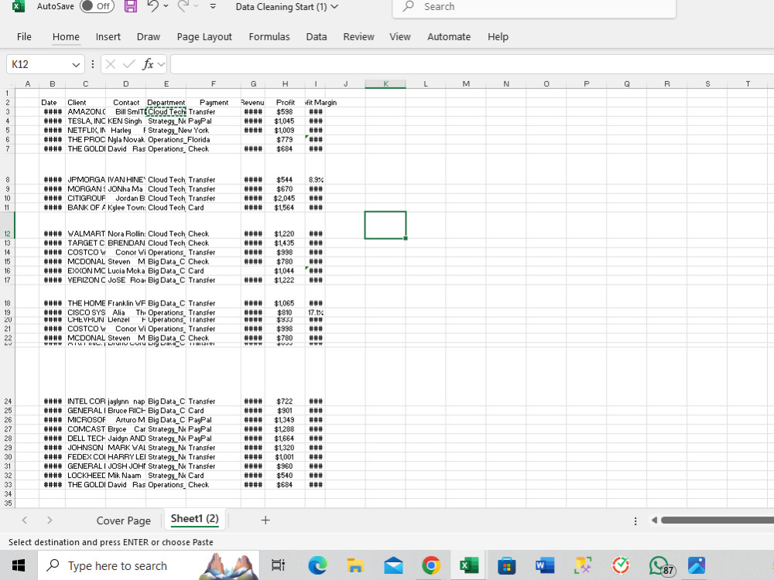Open the Customize Quick Access Toolbar dropdown

click(214, 6)
